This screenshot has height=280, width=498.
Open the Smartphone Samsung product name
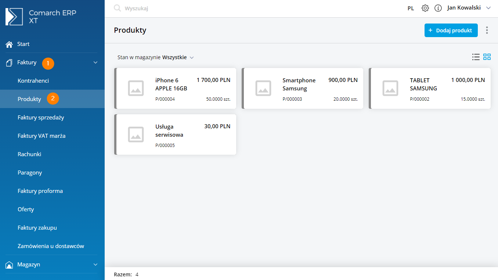[x=299, y=84]
